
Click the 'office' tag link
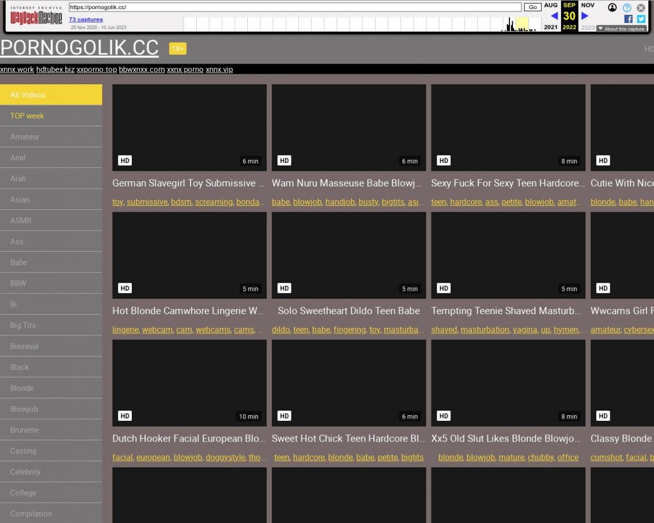568,457
